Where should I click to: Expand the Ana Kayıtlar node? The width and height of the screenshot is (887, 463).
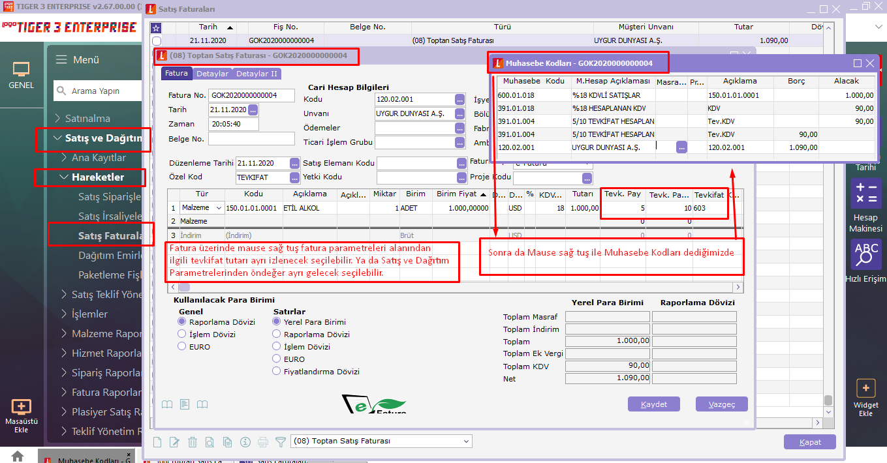pos(64,158)
